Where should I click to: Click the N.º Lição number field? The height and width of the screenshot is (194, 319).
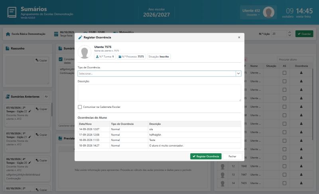tap(280, 34)
